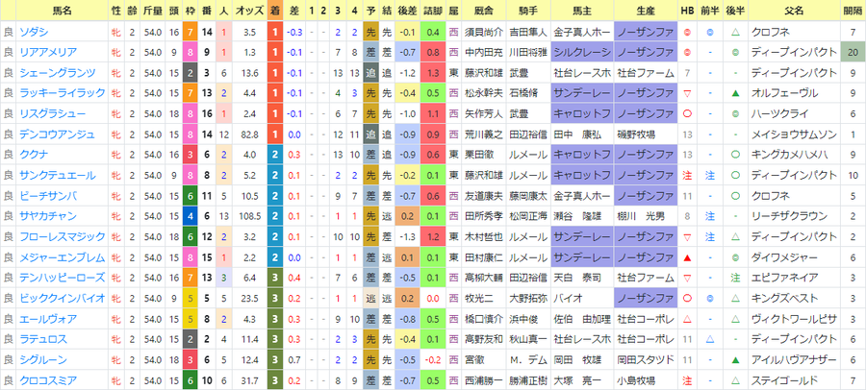866x390 pixels.
Task: Open the horse page for ソダシ
Action: (x=33, y=33)
